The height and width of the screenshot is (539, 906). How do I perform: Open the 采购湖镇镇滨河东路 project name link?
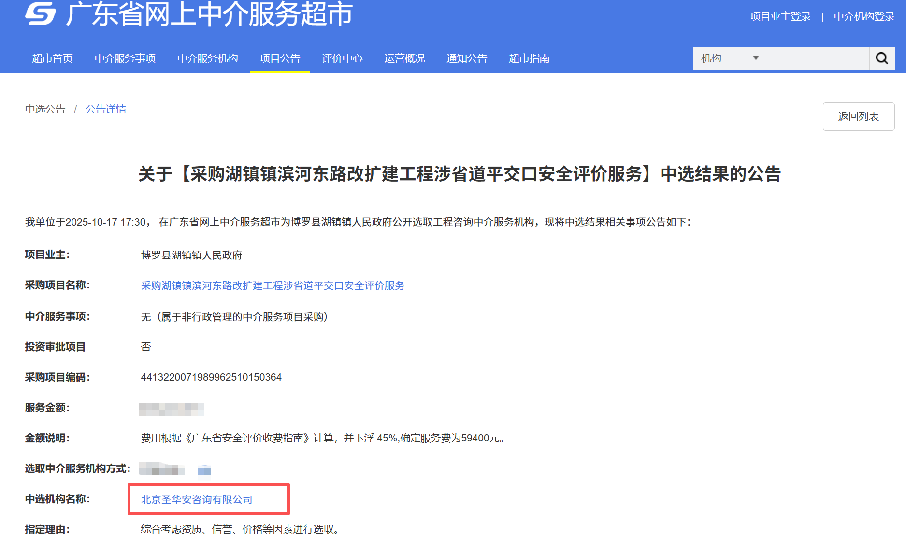point(273,285)
